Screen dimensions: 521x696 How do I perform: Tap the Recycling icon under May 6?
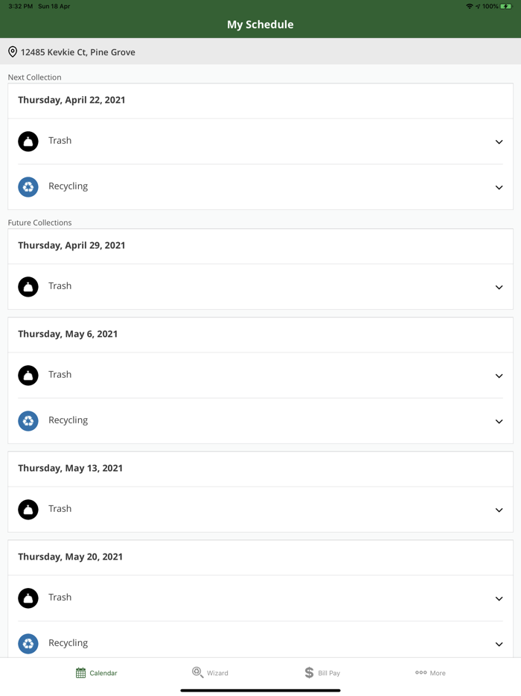point(28,421)
